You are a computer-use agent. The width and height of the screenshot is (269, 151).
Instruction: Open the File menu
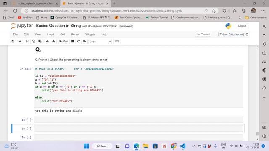click(x=15, y=34)
